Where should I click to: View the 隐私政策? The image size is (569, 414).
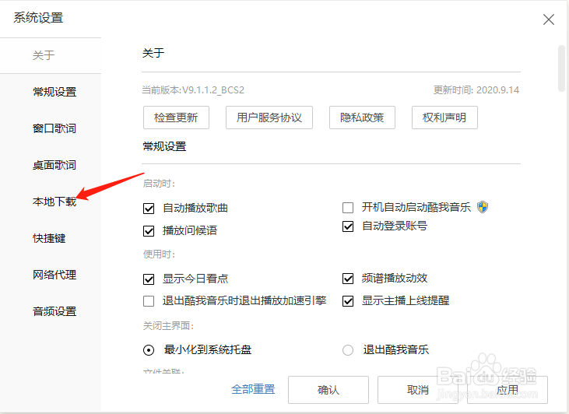(x=362, y=118)
